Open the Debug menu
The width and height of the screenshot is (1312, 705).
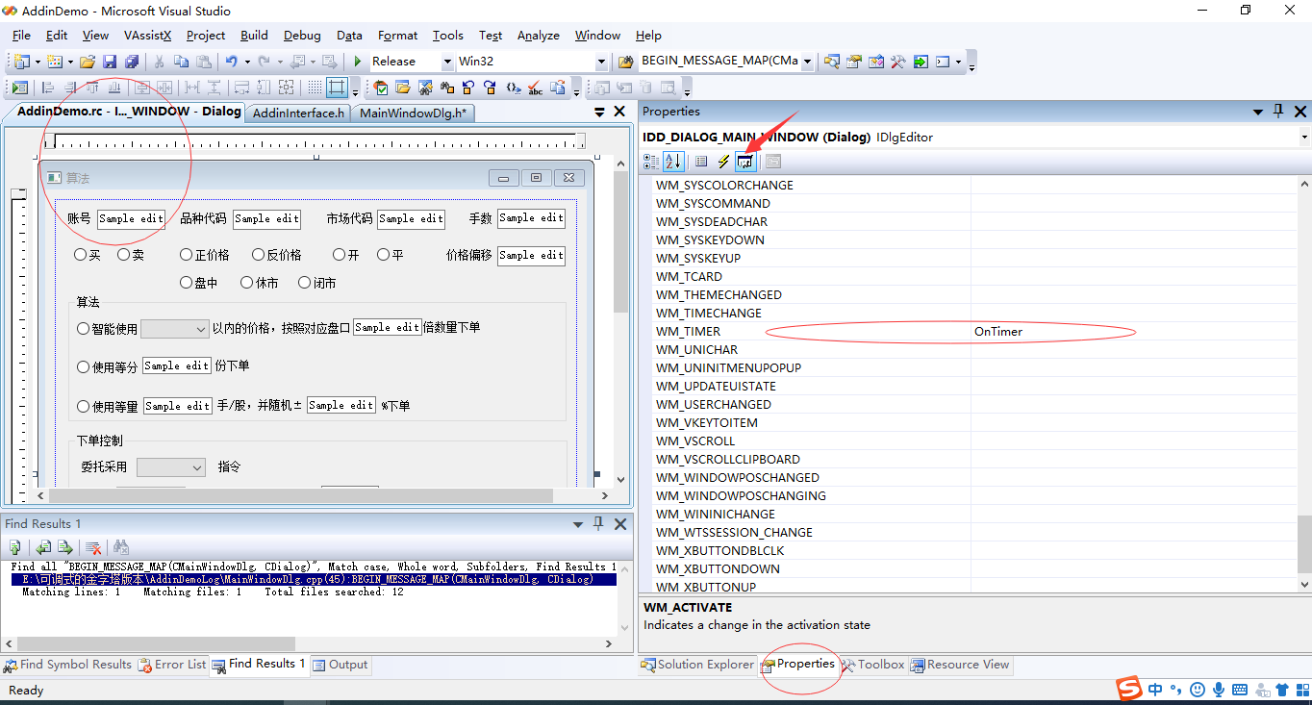pyautogui.click(x=302, y=36)
